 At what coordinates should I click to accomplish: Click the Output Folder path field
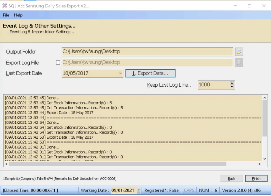[x=147, y=52]
